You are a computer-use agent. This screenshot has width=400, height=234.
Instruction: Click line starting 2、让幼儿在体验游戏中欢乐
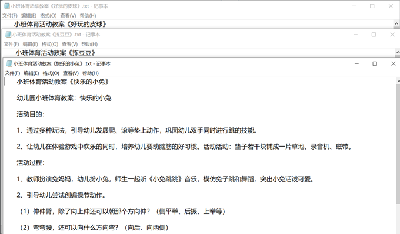pyautogui.click(x=185, y=147)
